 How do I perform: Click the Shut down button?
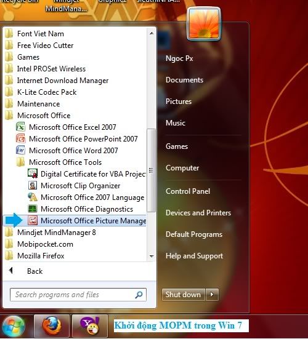184,294
